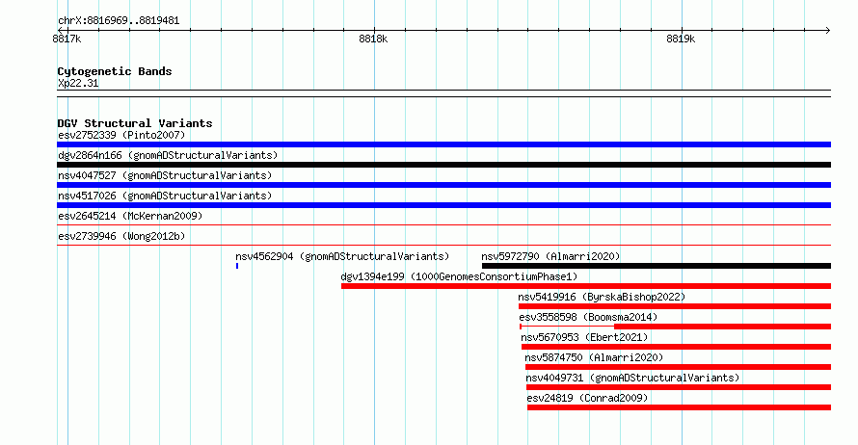Click the esv2645214 (McKernan2009) label
Viewport: 858px width, 445px height.
(130, 216)
